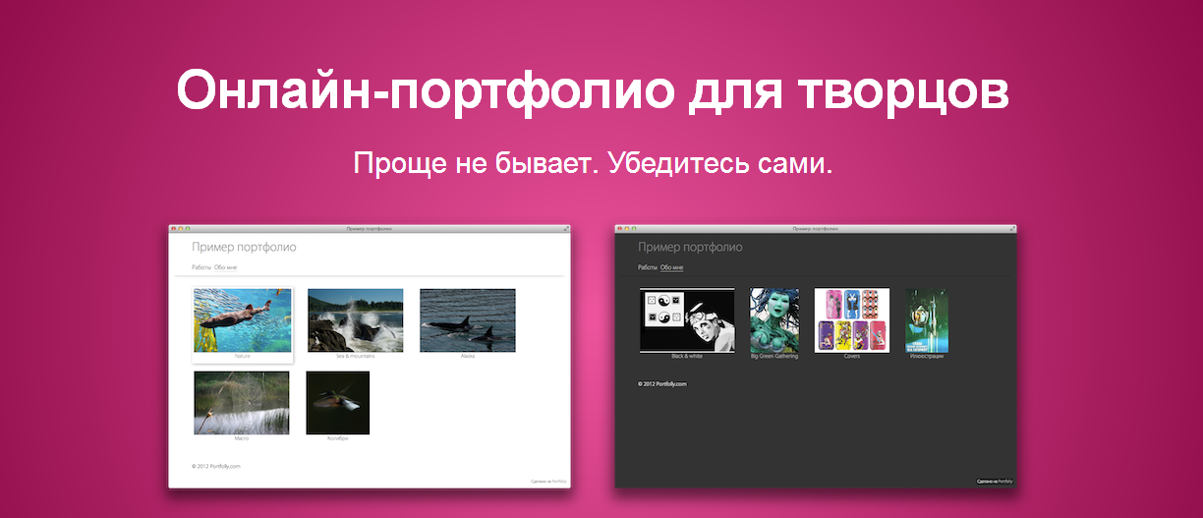The width and height of the screenshot is (1203, 518).
Task: Click the Portfolly.com copyright link in light portfolio
Action: click(x=216, y=466)
